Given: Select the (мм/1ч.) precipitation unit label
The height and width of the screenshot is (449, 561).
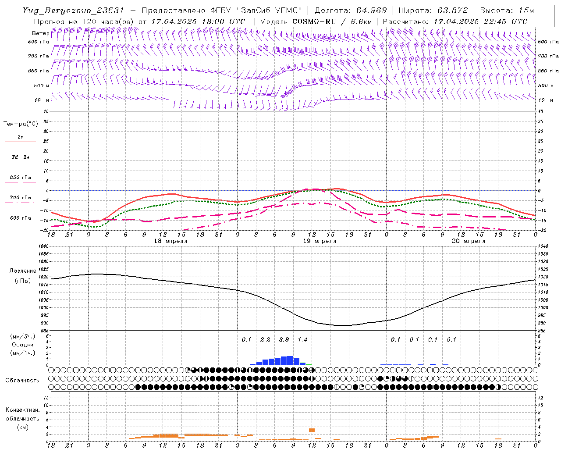Looking at the screenshot, I should coord(23,353).
